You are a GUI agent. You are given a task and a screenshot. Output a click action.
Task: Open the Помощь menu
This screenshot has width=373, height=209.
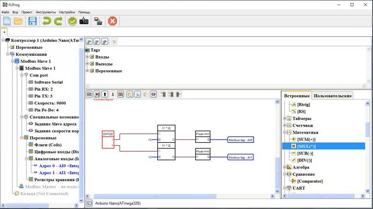[x=84, y=12]
